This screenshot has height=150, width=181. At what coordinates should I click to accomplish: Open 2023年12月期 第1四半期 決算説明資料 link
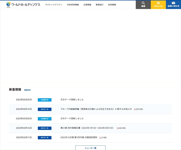(x=79, y=138)
